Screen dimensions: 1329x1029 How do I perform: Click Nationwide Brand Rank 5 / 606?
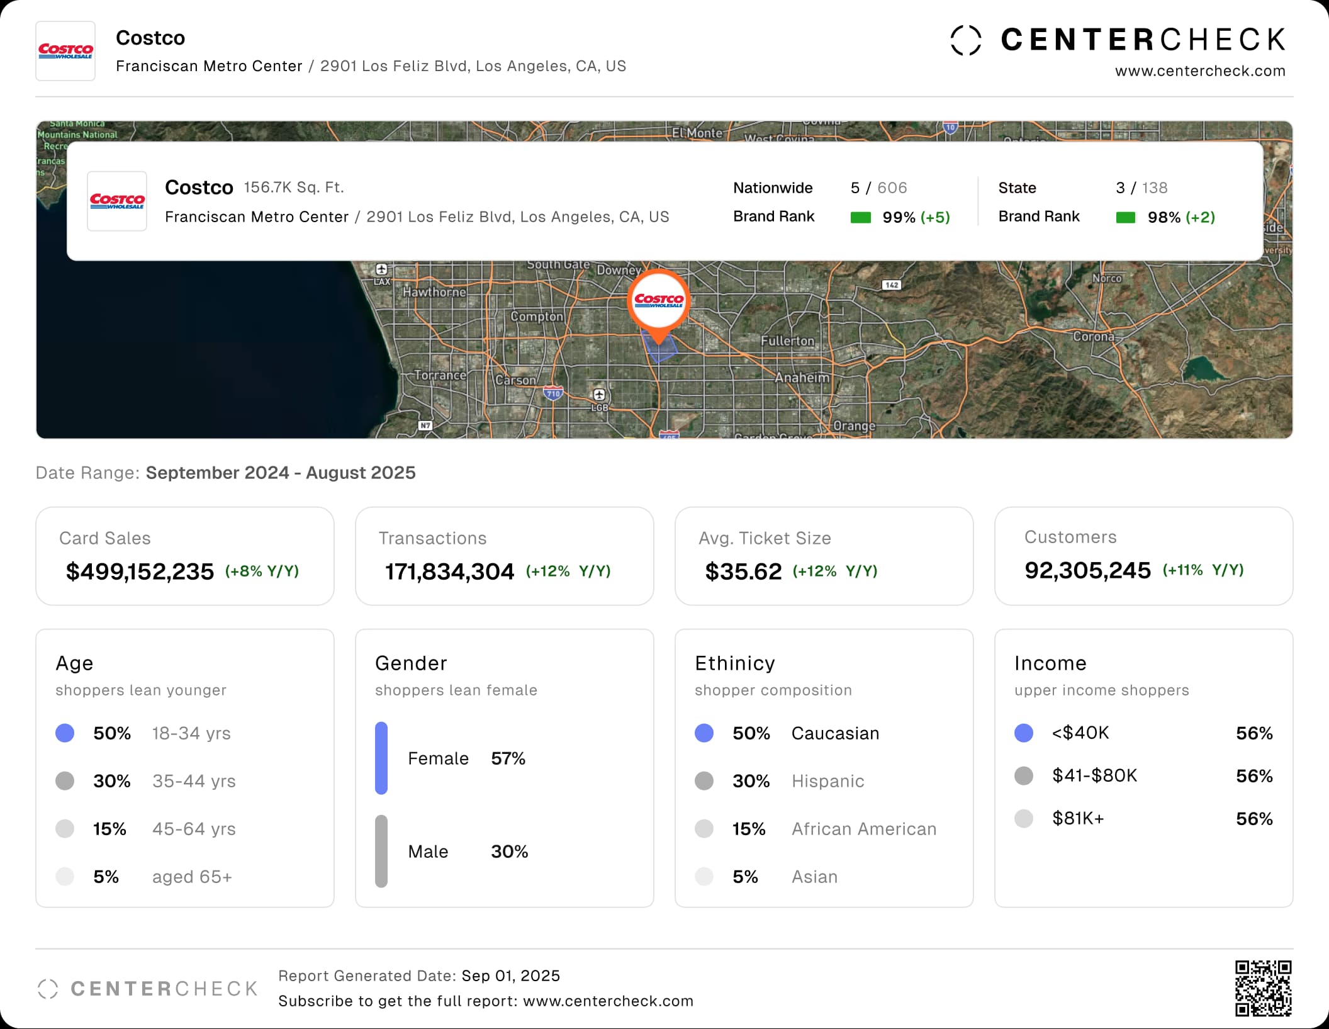point(878,188)
